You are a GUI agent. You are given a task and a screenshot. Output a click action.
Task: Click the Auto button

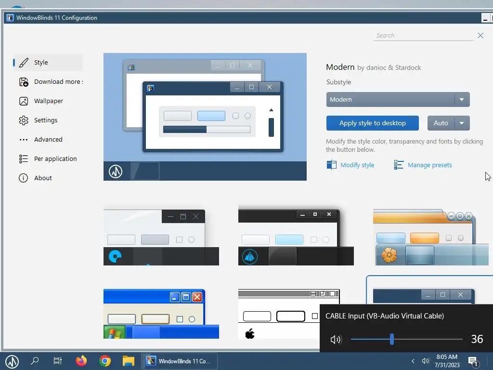click(x=441, y=123)
